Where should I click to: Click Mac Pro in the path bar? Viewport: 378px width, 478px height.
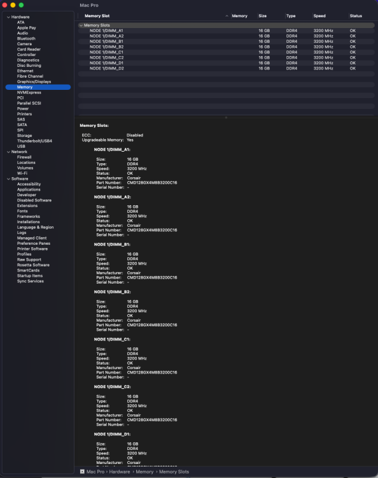[x=95, y=472]
